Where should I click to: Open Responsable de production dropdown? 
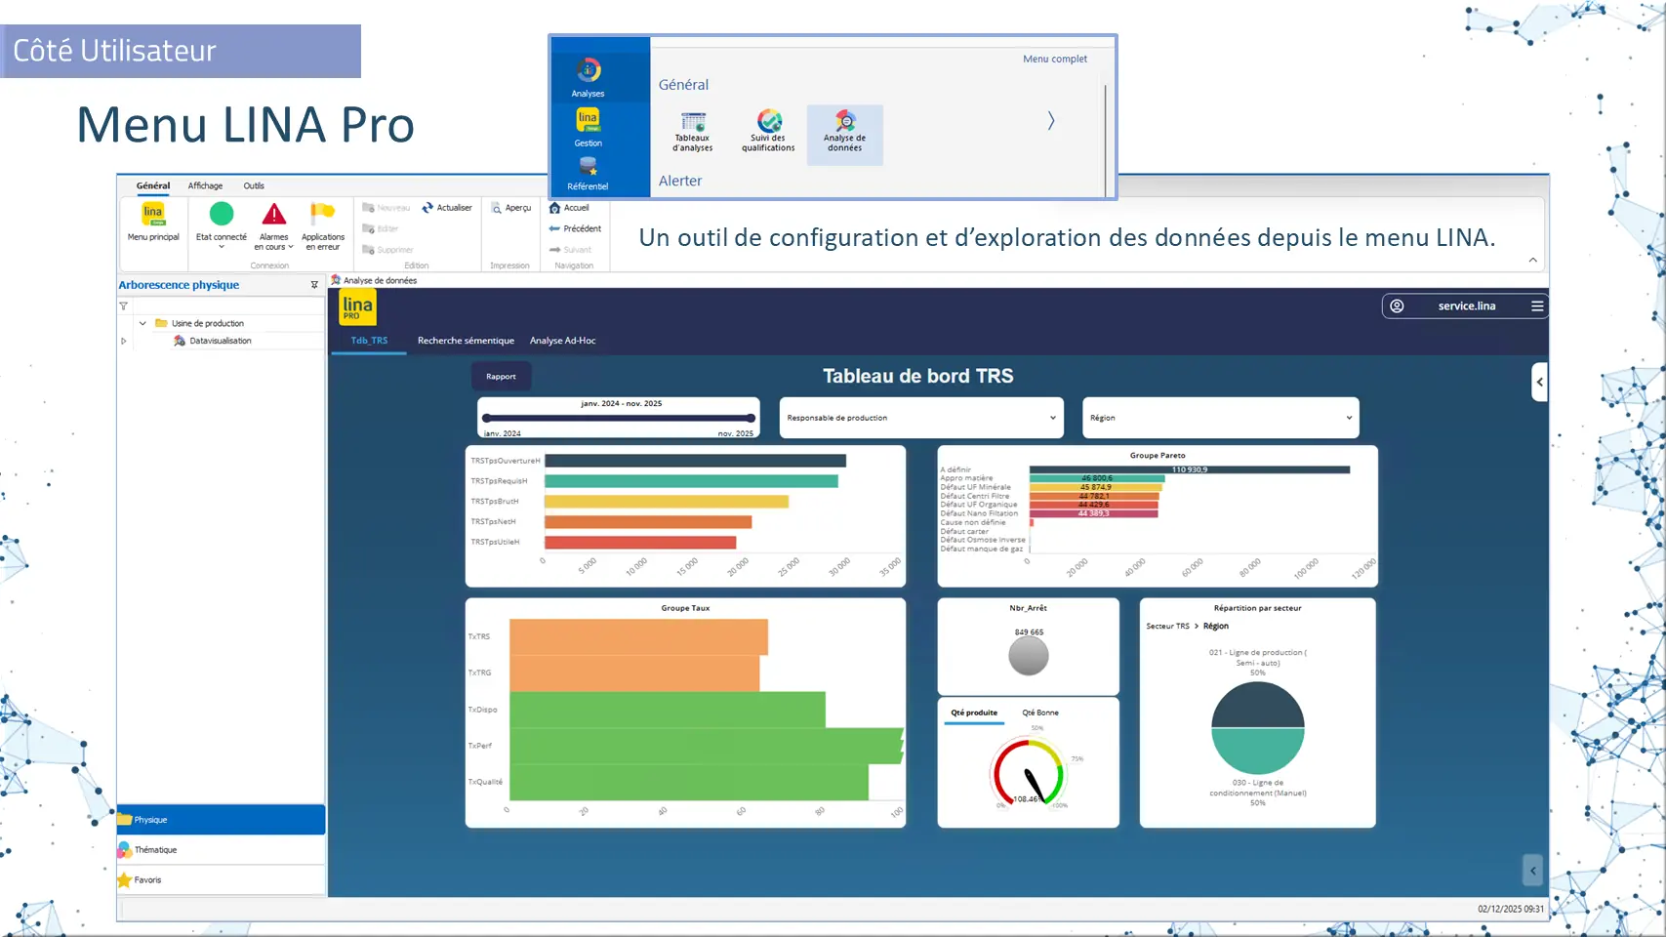(920, 418)
